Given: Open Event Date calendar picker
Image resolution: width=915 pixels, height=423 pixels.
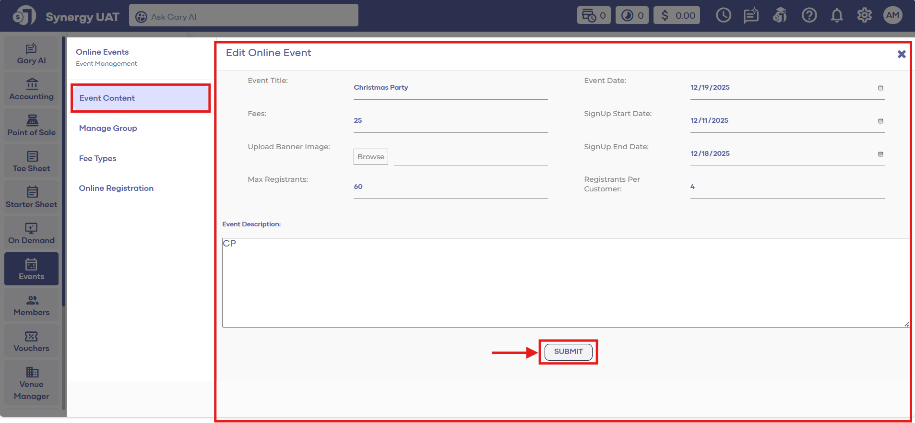Looking at the screenshot, I should [880, 88].
